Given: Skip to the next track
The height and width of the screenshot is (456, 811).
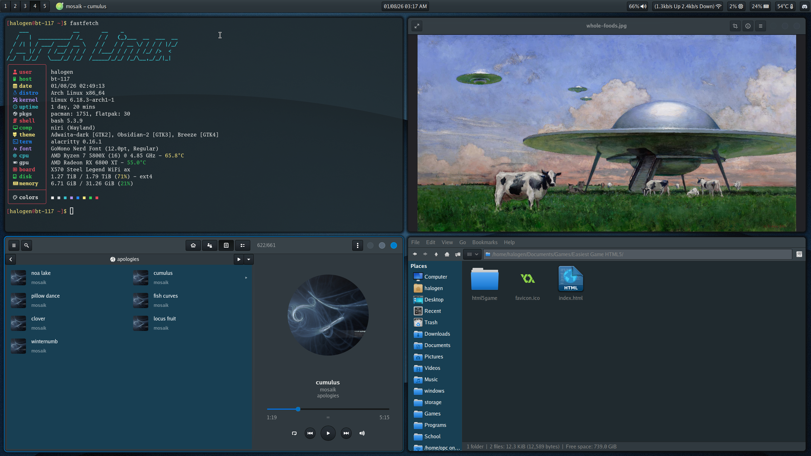Looking at the screenshot, I should tap(346, 433).
